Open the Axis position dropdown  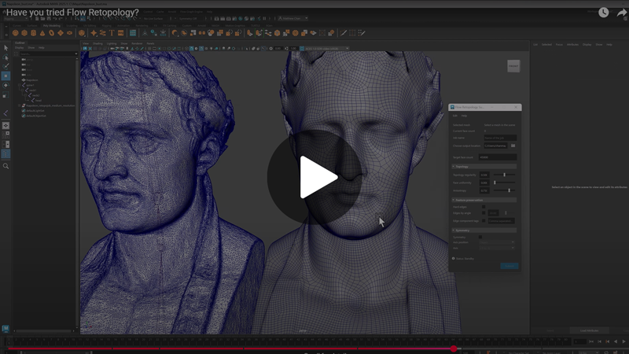click(497, 242)
